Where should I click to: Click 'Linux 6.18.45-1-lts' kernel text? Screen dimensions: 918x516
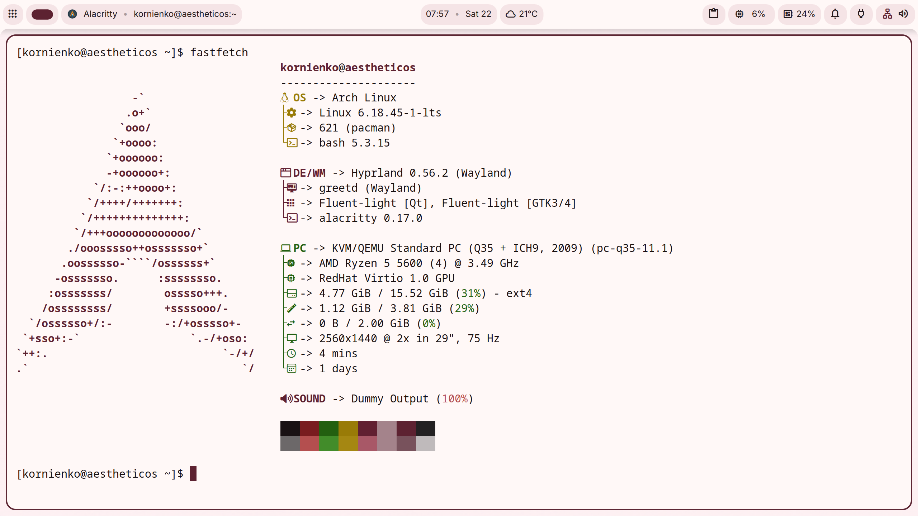pos(380,113)
